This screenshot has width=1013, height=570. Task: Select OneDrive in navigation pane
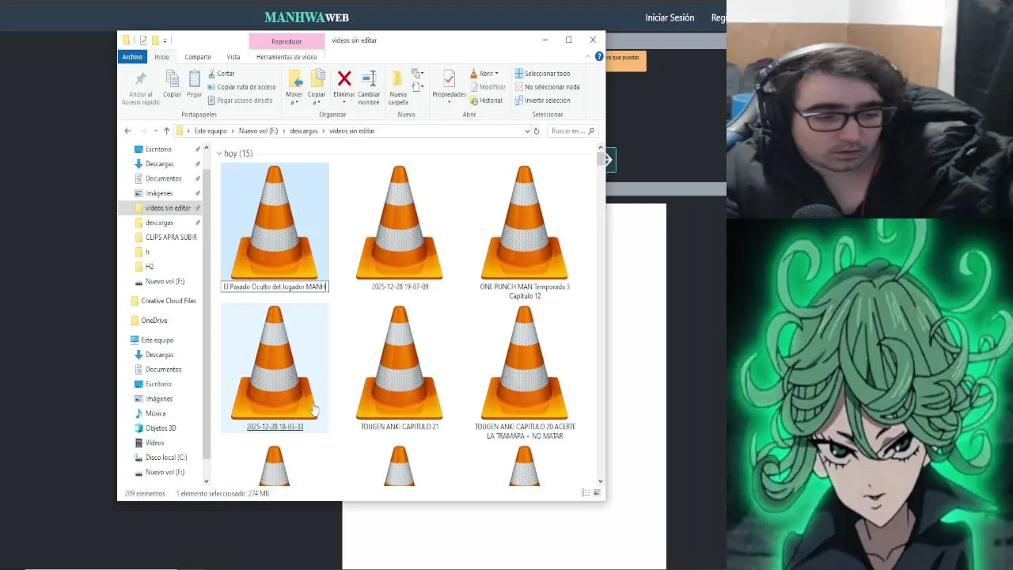[x=154, y=321]
